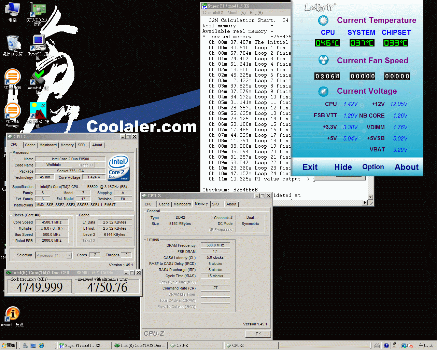Screen dimensions: 437x350
Task: Switch to the Cache tab in the CPU-Z CPU window
Action: click(30, 145)
